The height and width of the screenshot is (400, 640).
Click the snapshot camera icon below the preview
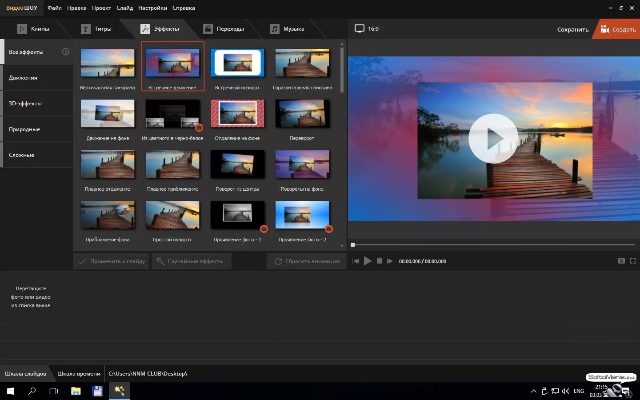pos(621,261)
